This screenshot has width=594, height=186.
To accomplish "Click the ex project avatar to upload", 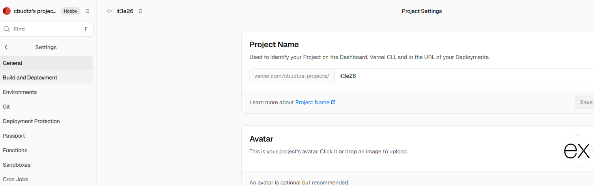I will 577,151.
